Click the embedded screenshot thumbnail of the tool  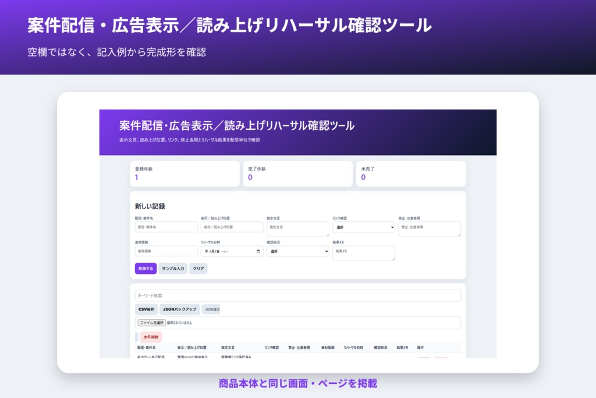click(x=298, y=234)
